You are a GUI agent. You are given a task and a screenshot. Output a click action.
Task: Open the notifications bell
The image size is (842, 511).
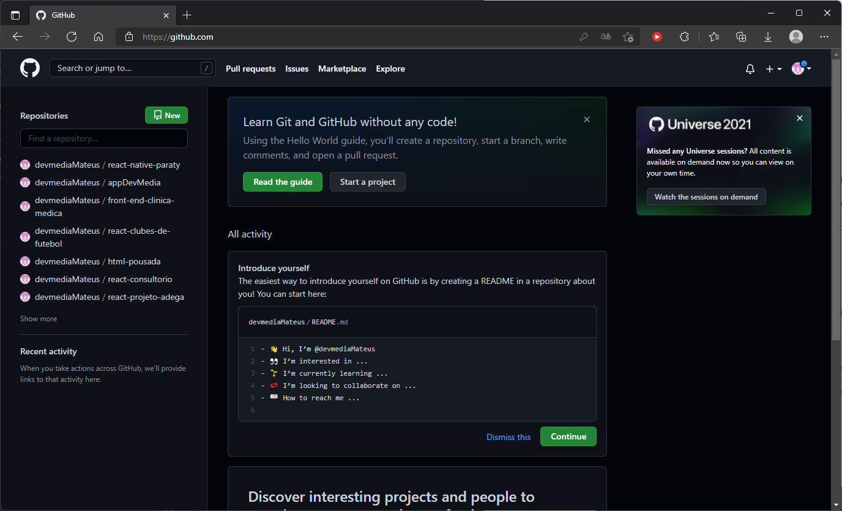750,69
